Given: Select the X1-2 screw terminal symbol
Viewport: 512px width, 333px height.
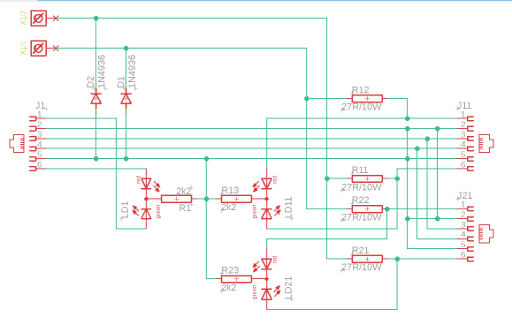Looking at the screenshot, I should click(x=39, y=19).
